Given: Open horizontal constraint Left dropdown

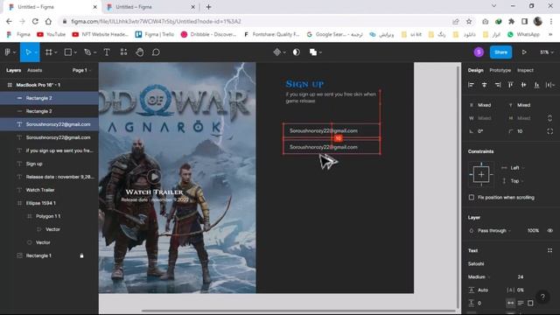Looking at the screenshot, I should (517, 168).
